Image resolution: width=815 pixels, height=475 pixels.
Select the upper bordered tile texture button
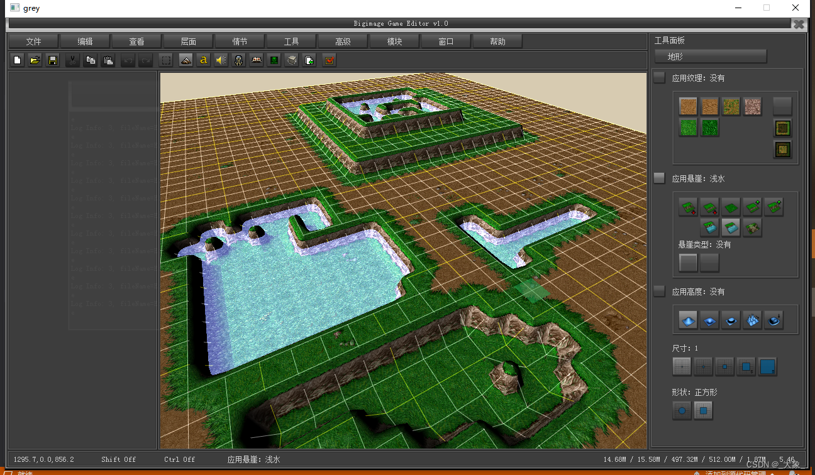click(x=782, y=128)
